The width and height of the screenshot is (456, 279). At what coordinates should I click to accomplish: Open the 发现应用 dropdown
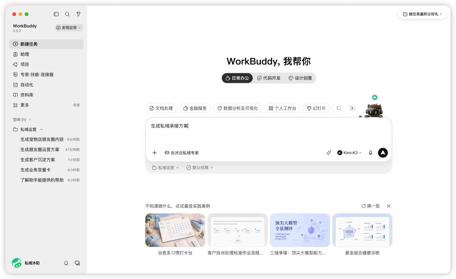69,28
